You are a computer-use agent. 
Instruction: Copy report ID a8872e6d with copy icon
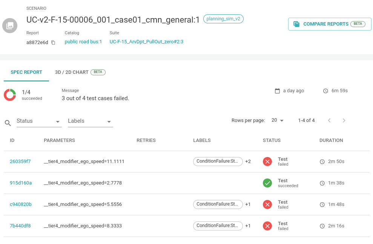pos(53,43)
